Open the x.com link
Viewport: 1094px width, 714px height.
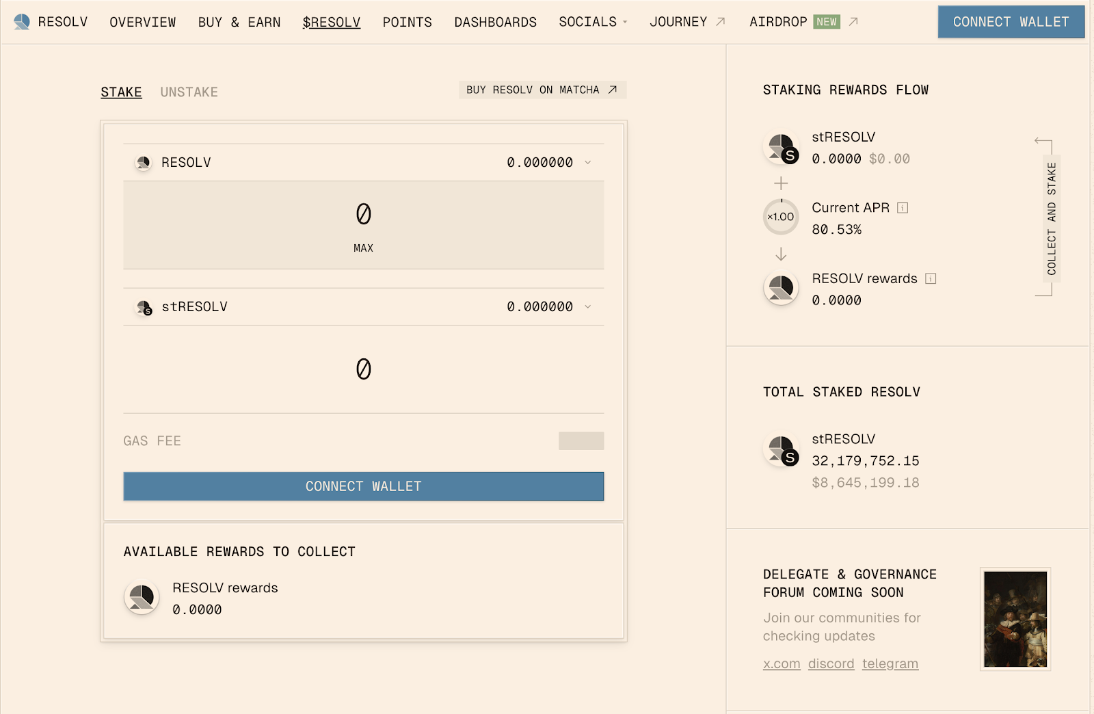[x=782, y=663]
